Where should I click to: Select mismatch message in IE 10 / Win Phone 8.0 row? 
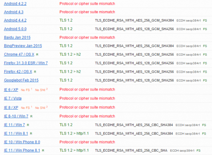click(87, 142)
